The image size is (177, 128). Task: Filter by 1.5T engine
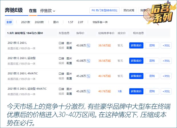coord(71,22)
